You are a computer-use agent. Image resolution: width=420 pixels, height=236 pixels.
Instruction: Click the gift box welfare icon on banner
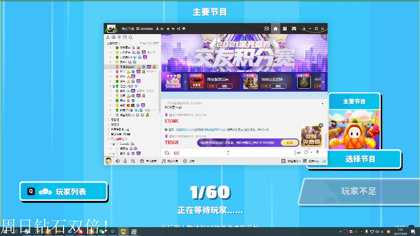[x=173, y=81]
